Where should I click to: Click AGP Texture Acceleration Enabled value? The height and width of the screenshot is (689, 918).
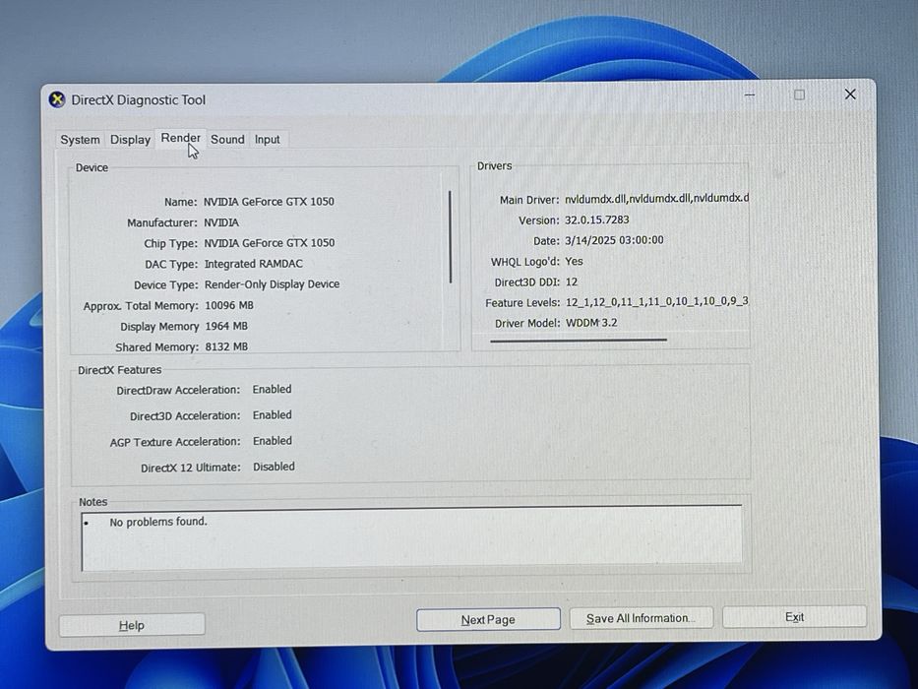[x=273, y=441]
